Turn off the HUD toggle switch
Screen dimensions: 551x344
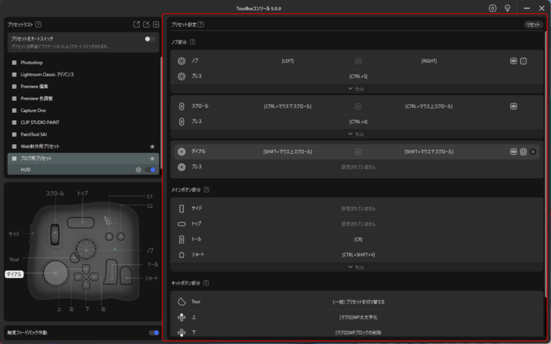pyautogui.click(x=150, y=169)
